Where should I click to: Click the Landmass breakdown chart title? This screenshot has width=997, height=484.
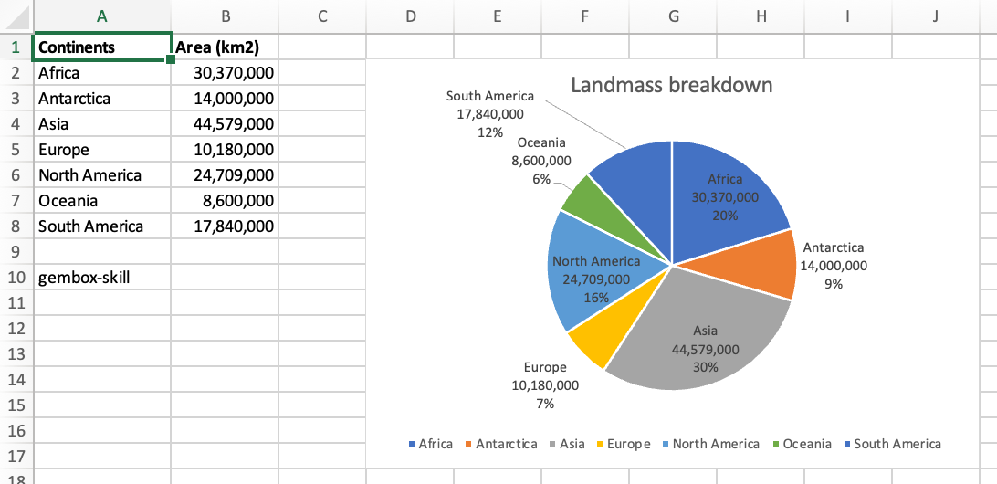pos(671,86)
